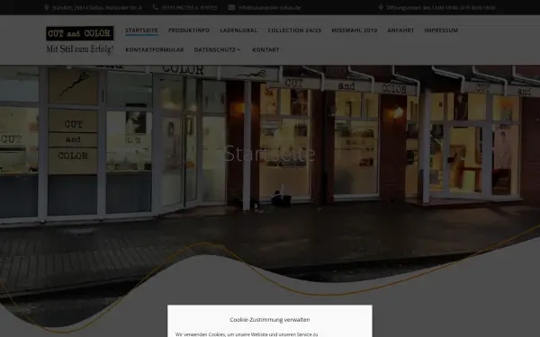
Task: Open the Anfahrt menu item
Action: 400,31
